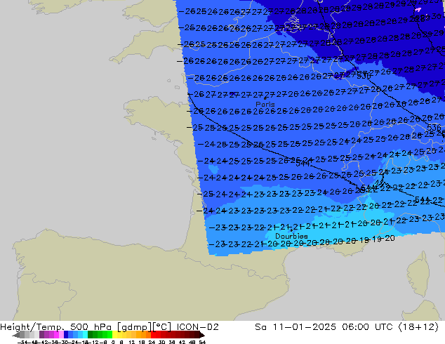This screenshot has width=445, height=344.
Task: Click the '[°C]' unit label
Action: (x=161, y=327)
